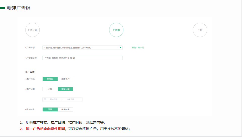Choose 不限 for 投放时段
Viewport: 242px width, 137px height.
[50, 110]
